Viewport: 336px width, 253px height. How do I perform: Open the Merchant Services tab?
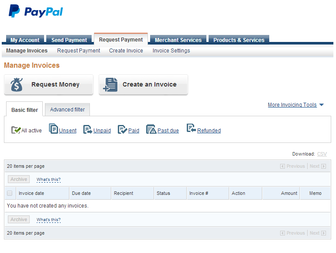(178, 40)
